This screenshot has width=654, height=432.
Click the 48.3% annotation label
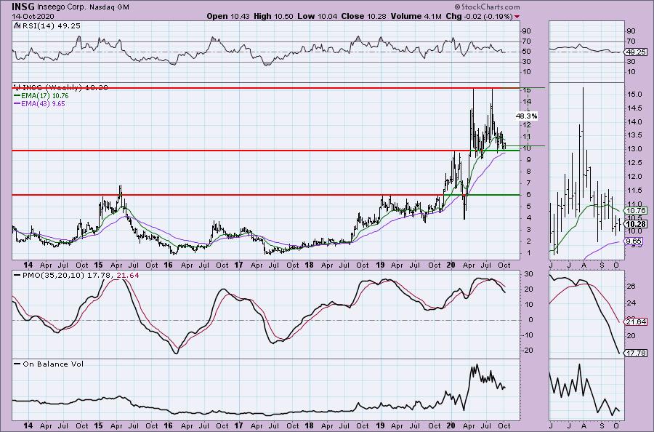pyautogui.click(x=526, y=116)
